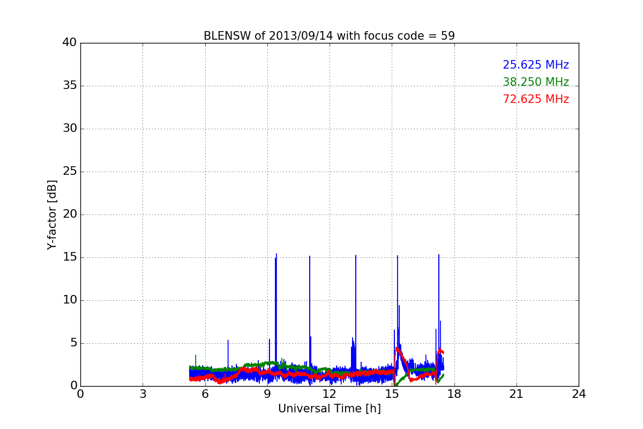The width and height of the screenshot is (643, 429).
Task: Select the green 38.250 MHz legend label
Action: pos(536,82)
